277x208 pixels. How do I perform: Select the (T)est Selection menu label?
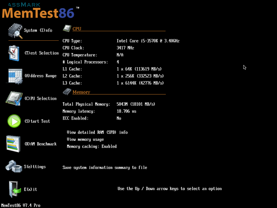tap(42, 53)
